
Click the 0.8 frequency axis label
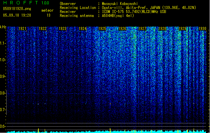pos(3,93)
